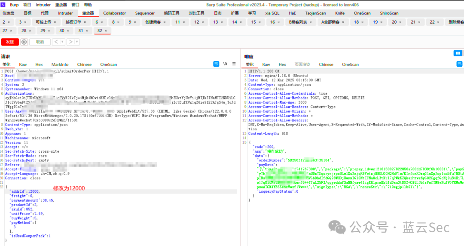Close the 创建乘客 repeater tab
The width and height of the screenshot is (464, 246).
[165, 22]
